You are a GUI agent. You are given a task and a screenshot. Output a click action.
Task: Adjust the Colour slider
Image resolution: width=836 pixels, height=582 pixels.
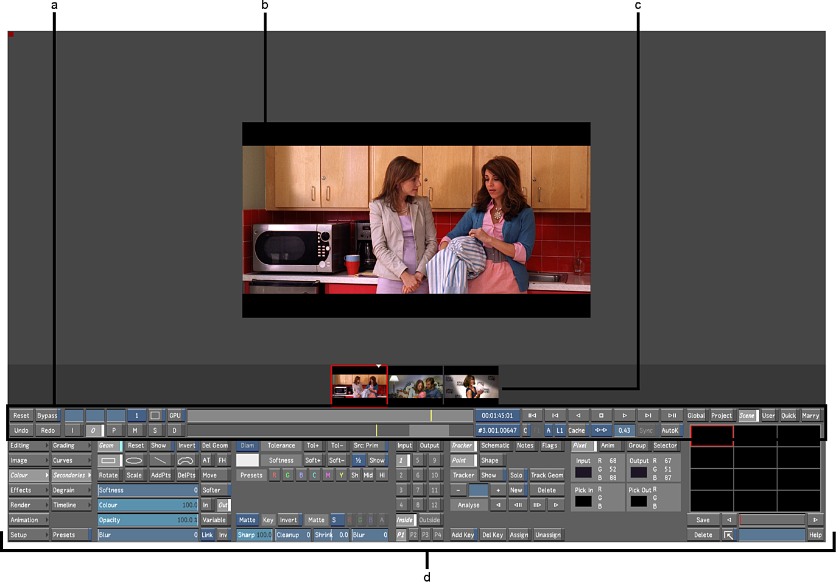click(148, 505)
